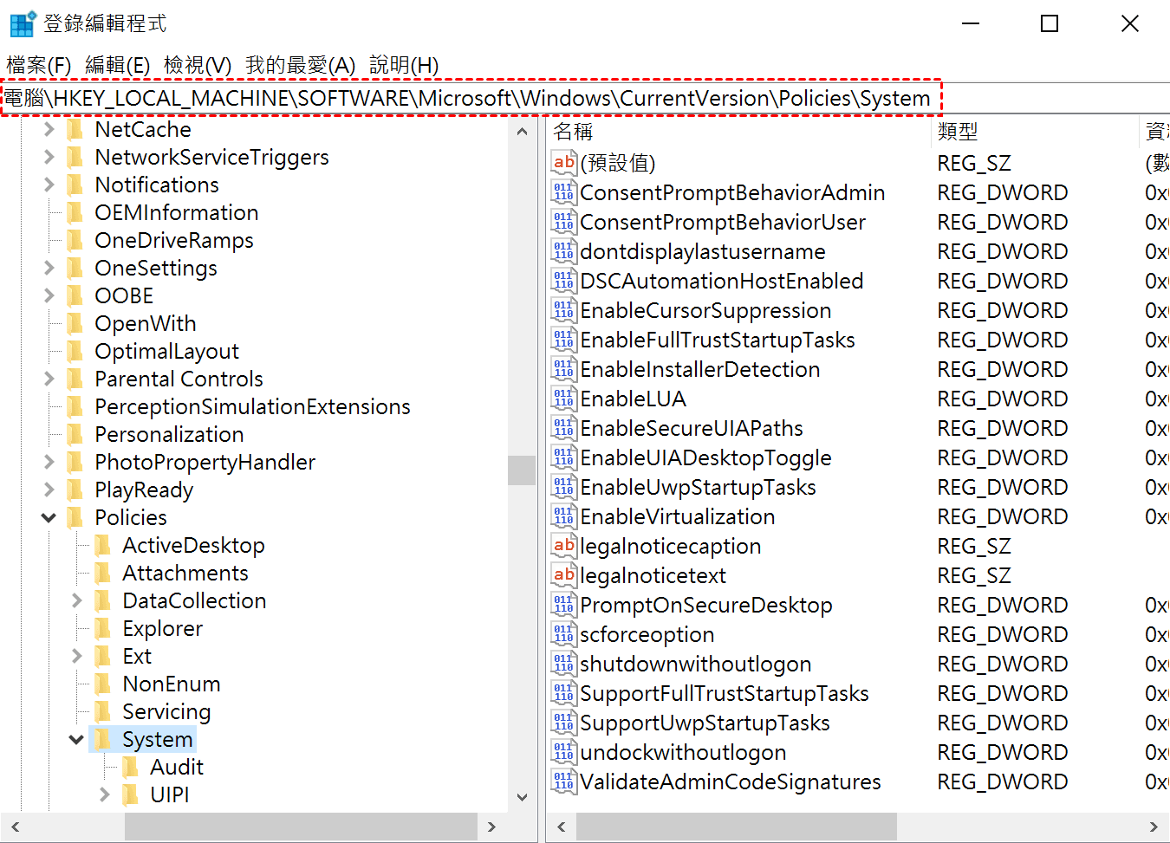Screen dimensions: 1170x843
Task: Expand the UIPI subkey
Action: coord(105,795)
